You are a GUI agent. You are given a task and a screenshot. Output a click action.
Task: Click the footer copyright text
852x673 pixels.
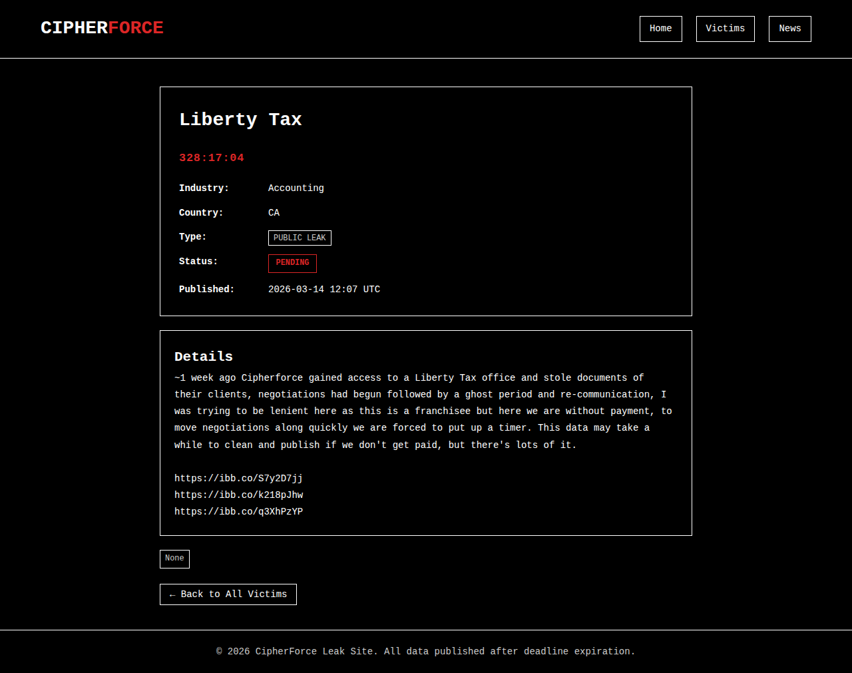[x=426, y=652]
